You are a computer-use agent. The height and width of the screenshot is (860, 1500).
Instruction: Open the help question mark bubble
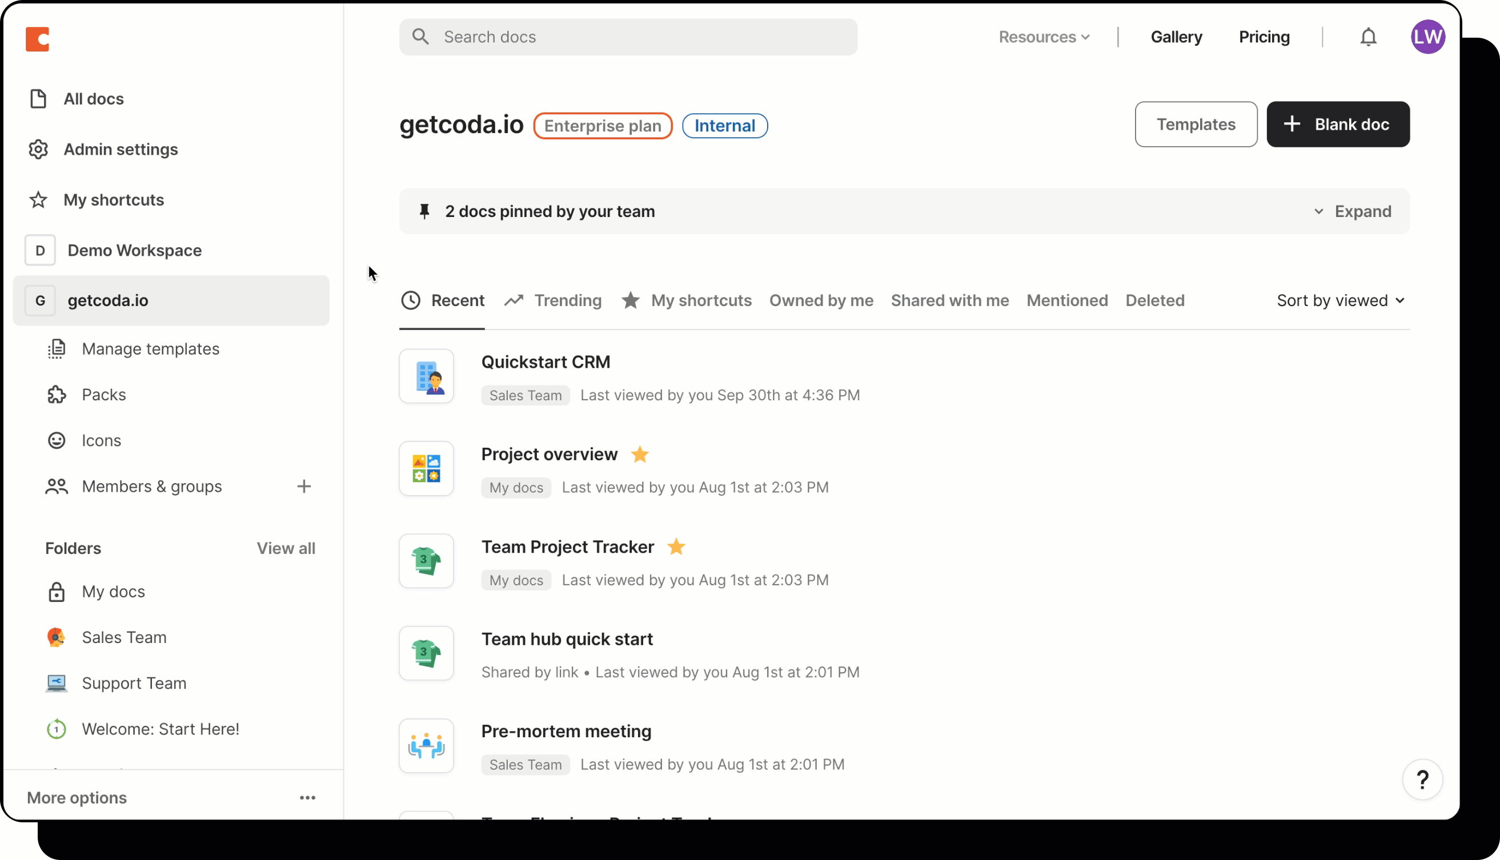[x=1423, y=779]
